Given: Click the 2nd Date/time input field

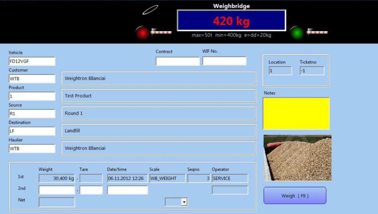Looking at the screenshot, I should click(127, 190).
